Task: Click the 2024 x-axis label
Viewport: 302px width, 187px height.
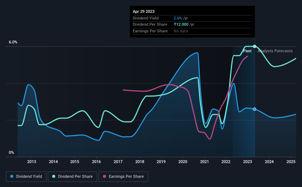Action: [x=269, y=162]
